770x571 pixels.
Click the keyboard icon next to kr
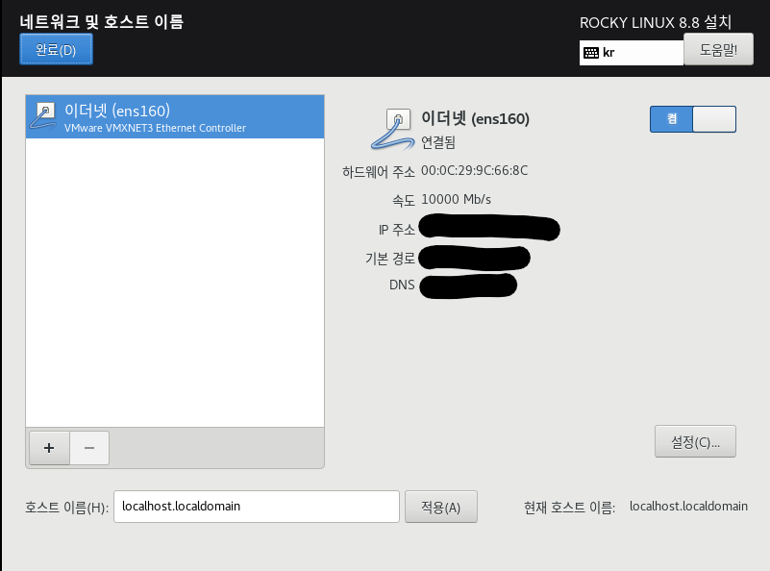pos(591,53)
